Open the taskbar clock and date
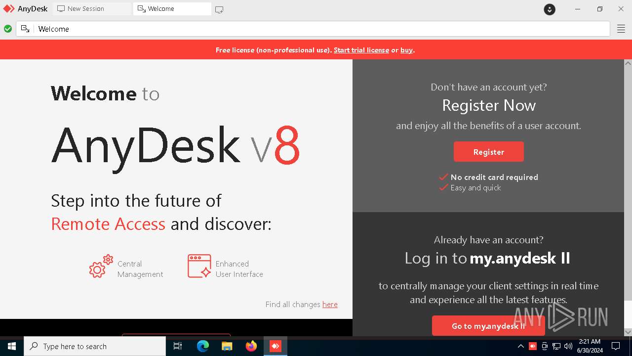The height and width of the screenshot is (356, 632). pos(590,346)
